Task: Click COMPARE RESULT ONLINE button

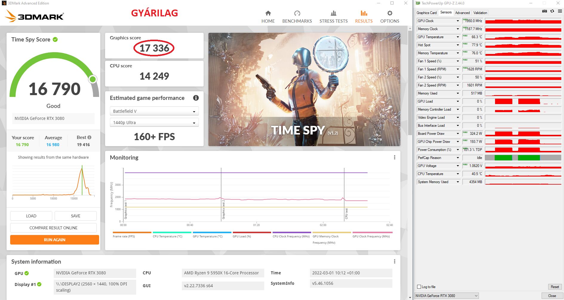Action: [53, 228]
